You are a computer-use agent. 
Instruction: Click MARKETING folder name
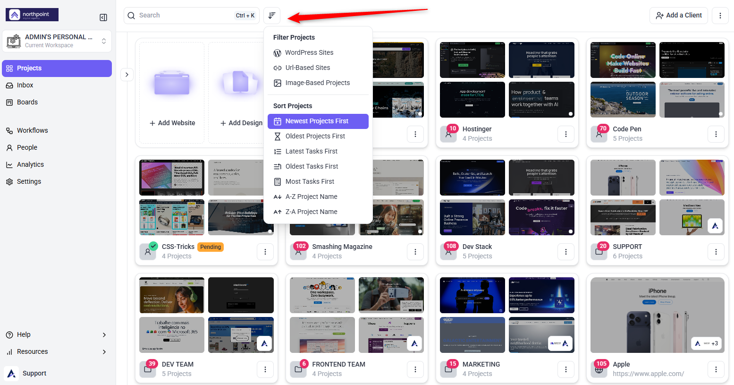481,365
